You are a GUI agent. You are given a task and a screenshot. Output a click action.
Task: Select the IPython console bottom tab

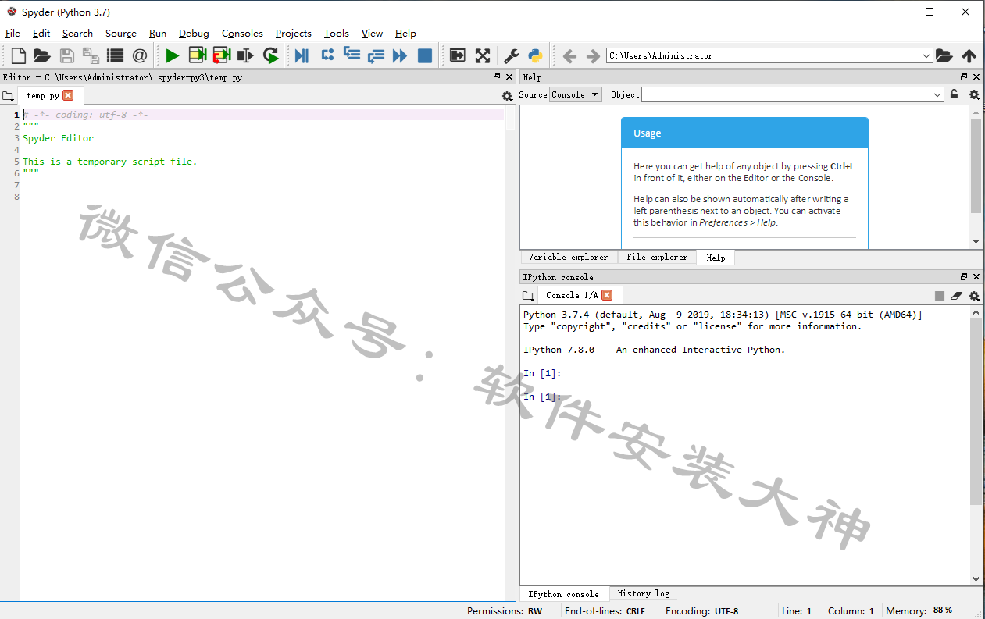563,594
